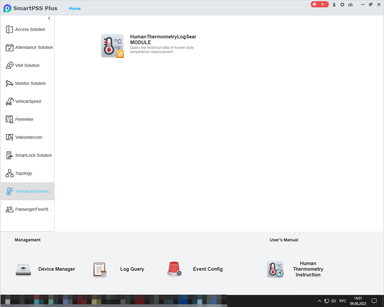Select the VideoIntercom sidebar label

[29, 137]
